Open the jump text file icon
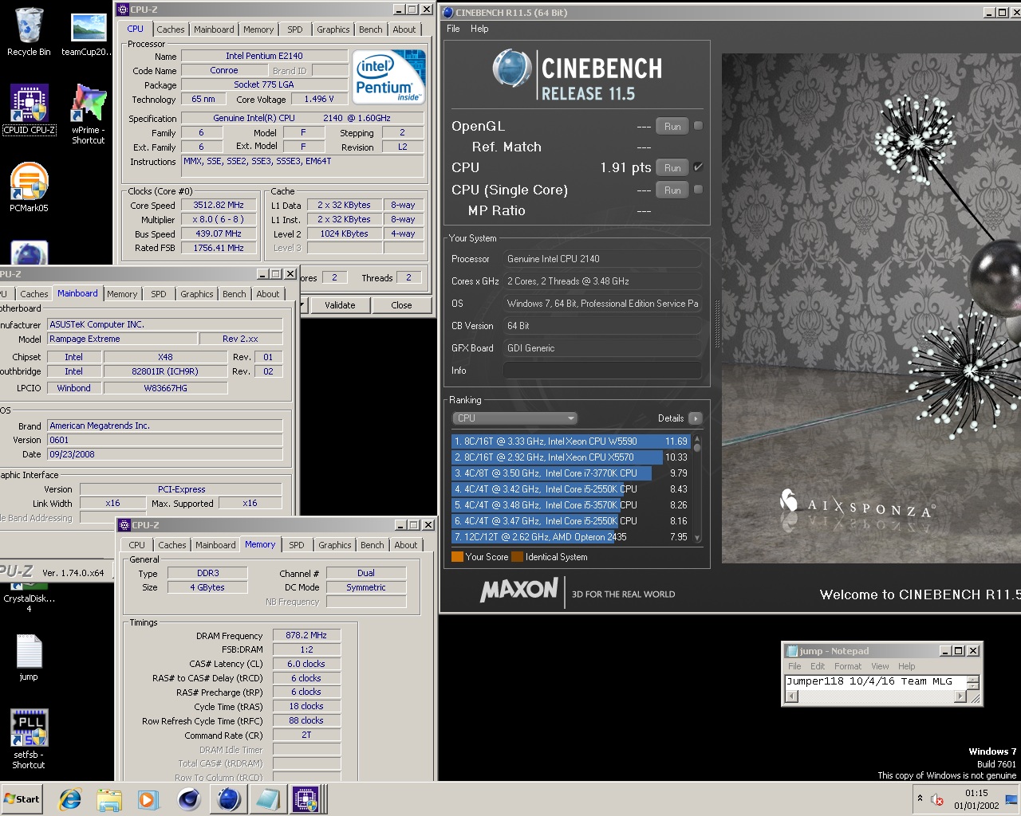Viewport: 1021px width, 816px height. click(29, 657)
